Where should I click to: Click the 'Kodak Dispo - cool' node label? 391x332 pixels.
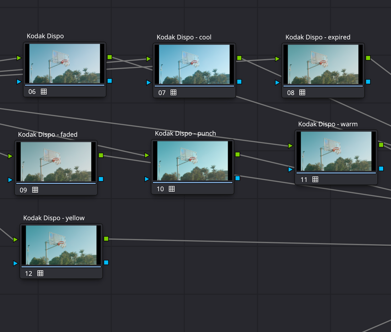tap(184, 37)
